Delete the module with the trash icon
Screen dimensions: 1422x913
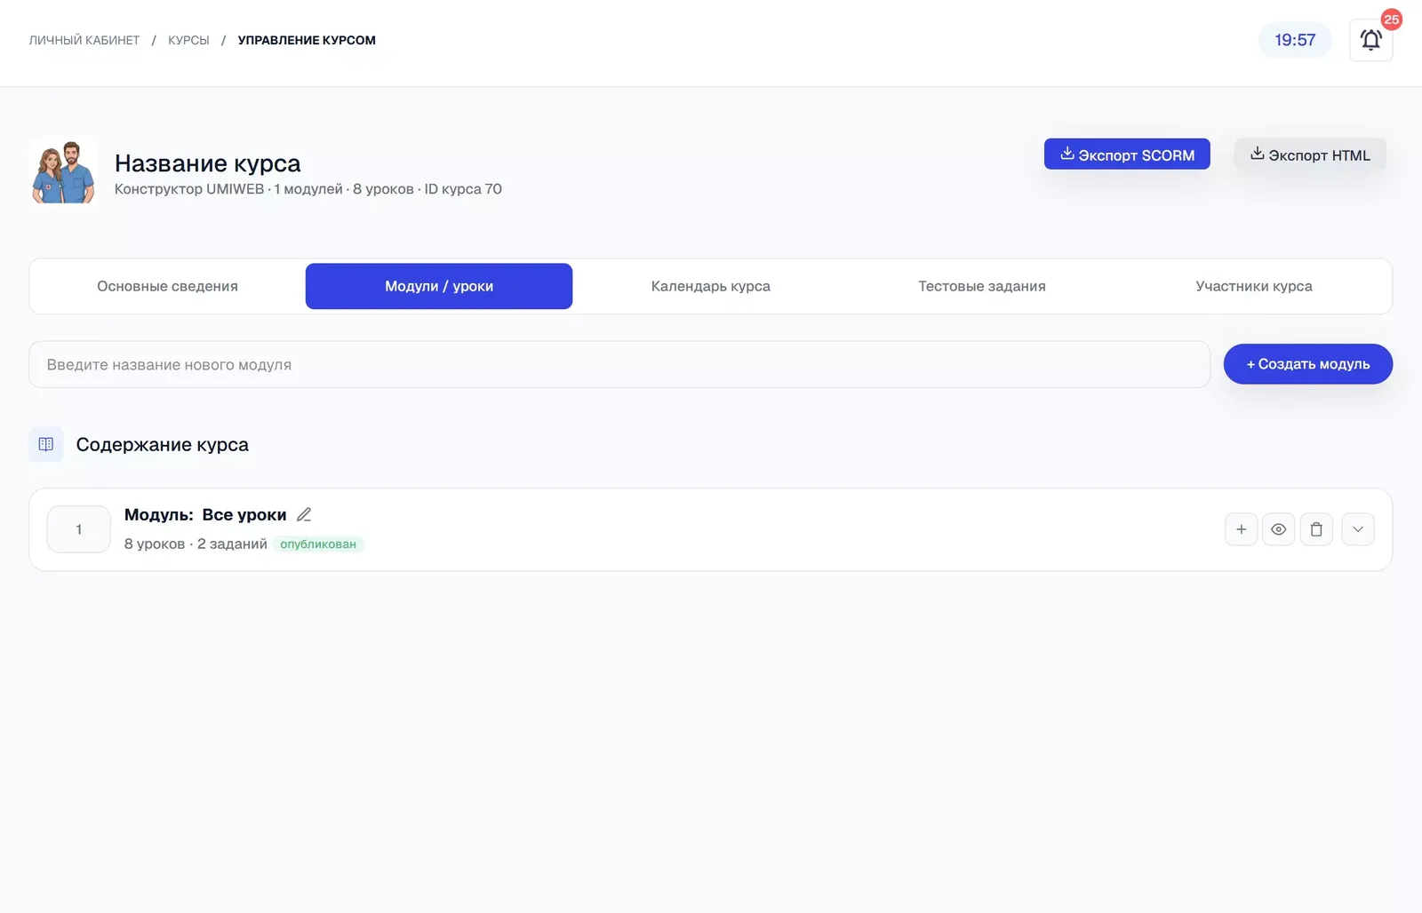pyautogui.click(x=1316, y=529)
